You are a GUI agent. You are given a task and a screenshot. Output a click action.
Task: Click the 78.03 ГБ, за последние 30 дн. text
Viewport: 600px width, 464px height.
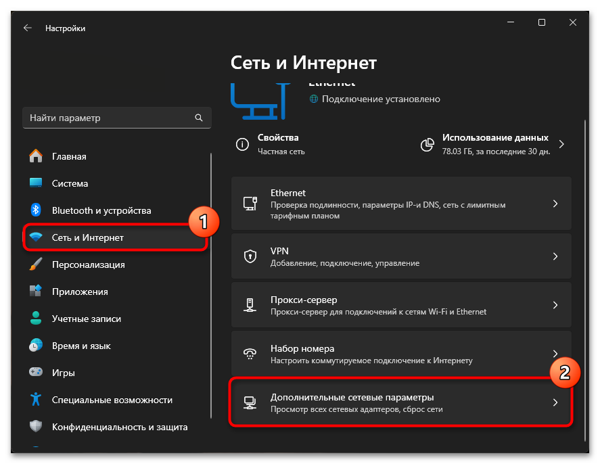(496, 152)
